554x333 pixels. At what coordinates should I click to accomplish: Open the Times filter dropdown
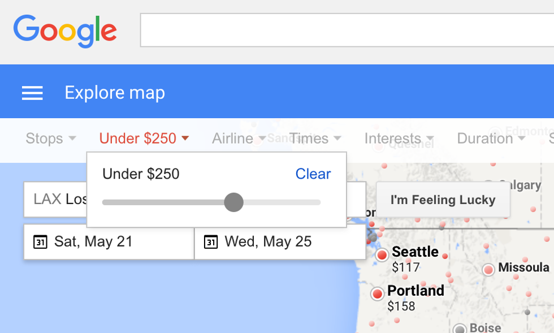pyautogui.click(x=314, y=139)
